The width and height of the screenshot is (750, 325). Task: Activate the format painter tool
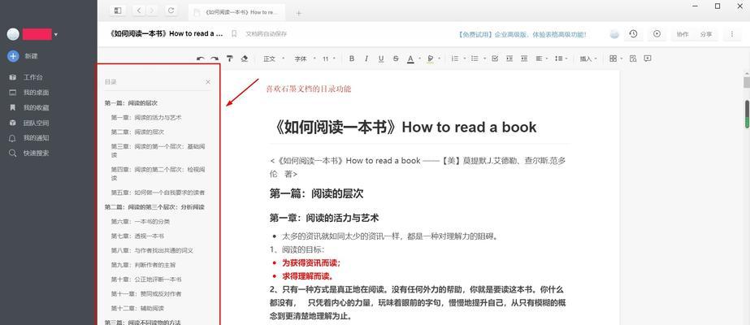pyautogui.click(x=230, y=58)
